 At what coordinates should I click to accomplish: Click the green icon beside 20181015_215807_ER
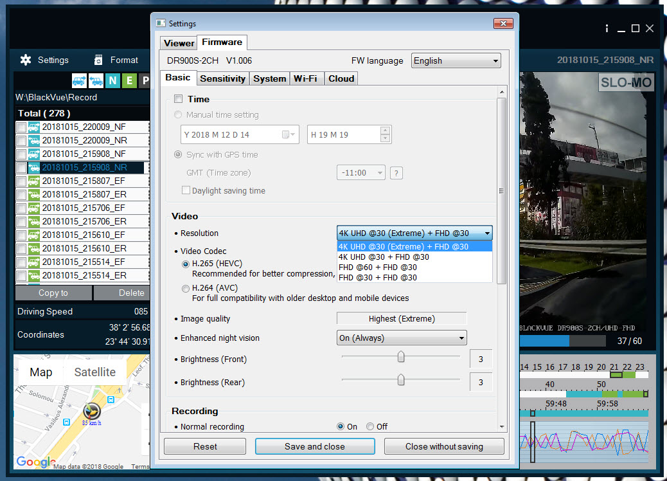pos(34,195)
